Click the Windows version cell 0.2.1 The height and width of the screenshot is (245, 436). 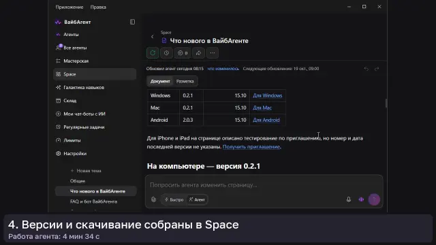[191, 95]
